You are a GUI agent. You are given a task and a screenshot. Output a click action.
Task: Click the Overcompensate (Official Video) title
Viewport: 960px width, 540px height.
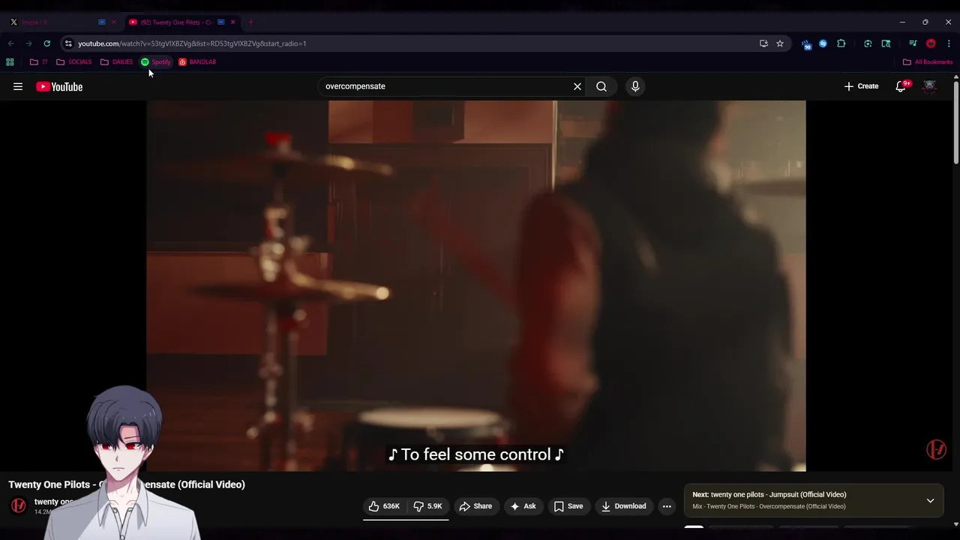[x=127, y=484]
